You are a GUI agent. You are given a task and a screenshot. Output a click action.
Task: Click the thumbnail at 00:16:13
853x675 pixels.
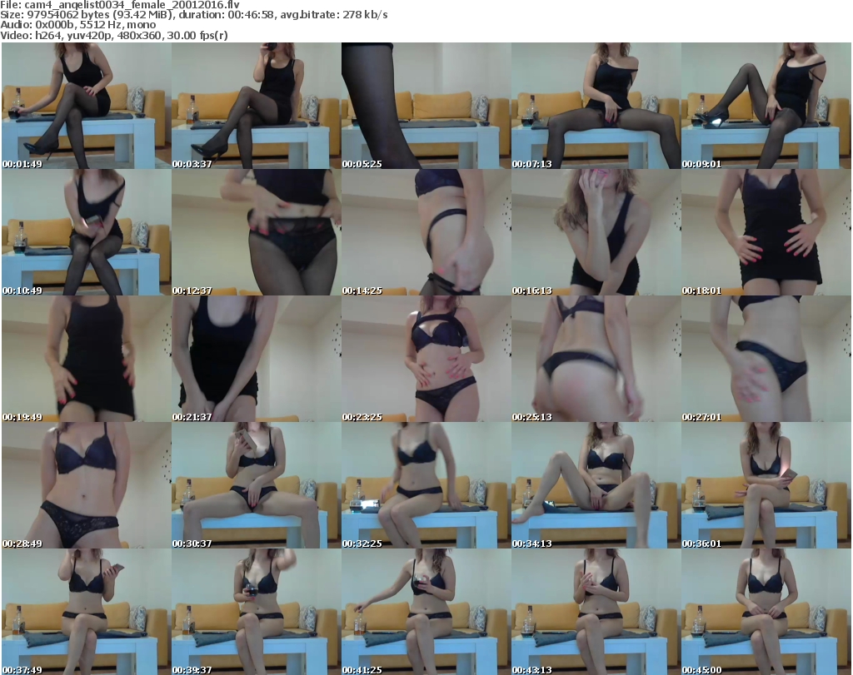pos(596,232)
